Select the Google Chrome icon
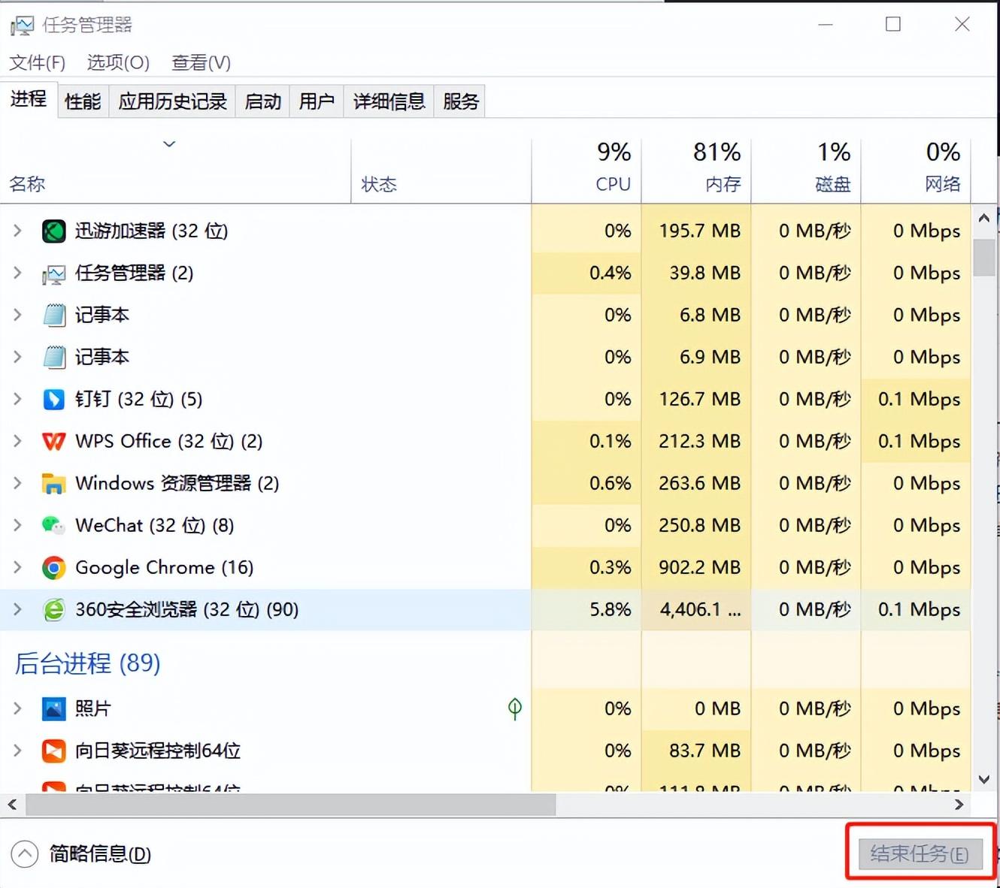This screenshot has height=888, width=1000. coord(53,567)
